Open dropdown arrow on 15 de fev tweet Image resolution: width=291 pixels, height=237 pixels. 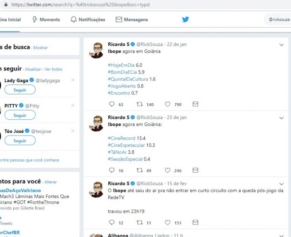tap(281, 184)
